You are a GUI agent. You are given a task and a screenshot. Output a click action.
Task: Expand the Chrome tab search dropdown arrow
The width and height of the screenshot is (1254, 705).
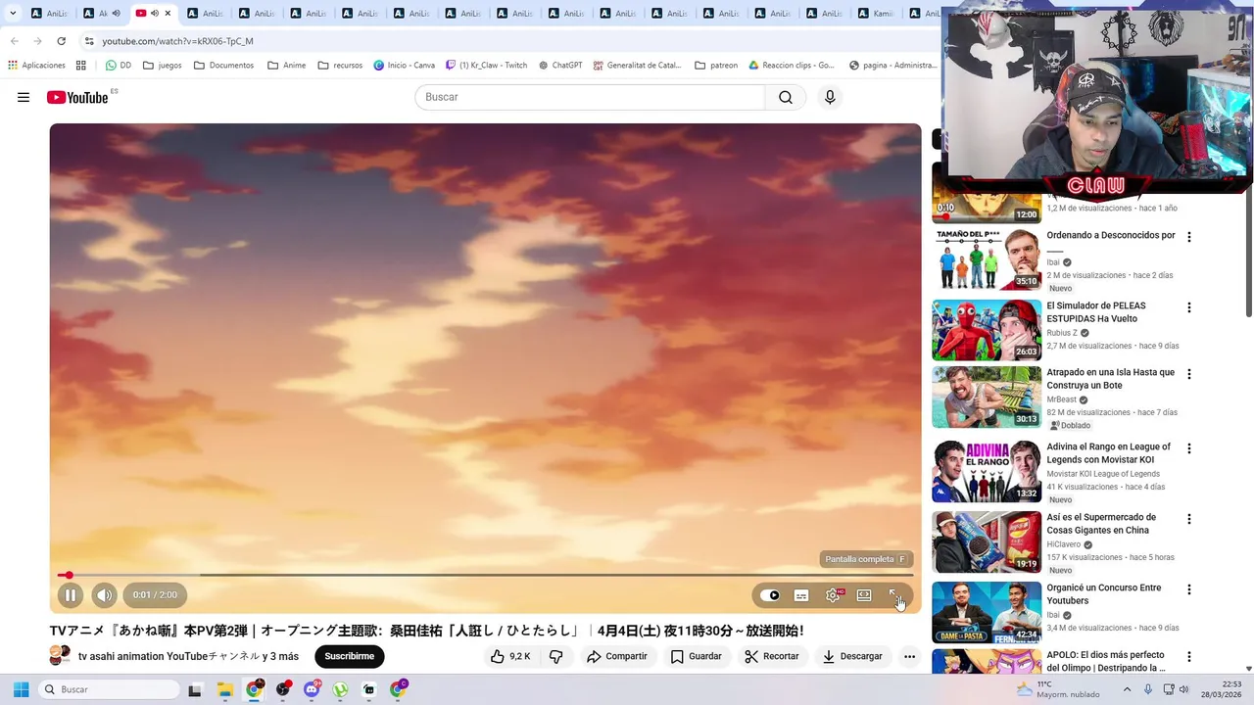click(13, 14)
